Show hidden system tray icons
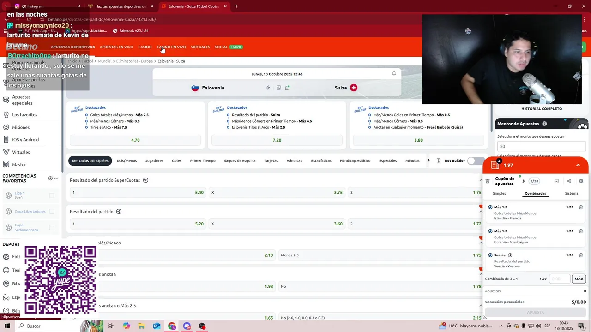 [x=502, y=326]
